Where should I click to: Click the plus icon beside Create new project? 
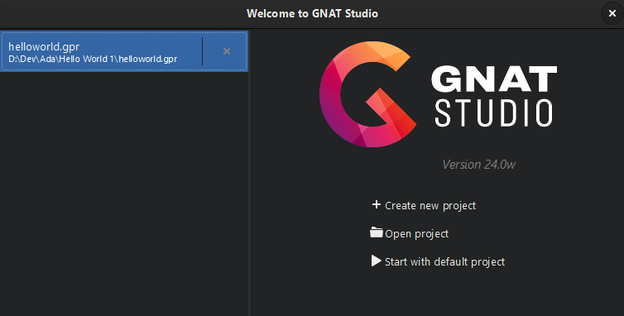[x=376, y=204]
